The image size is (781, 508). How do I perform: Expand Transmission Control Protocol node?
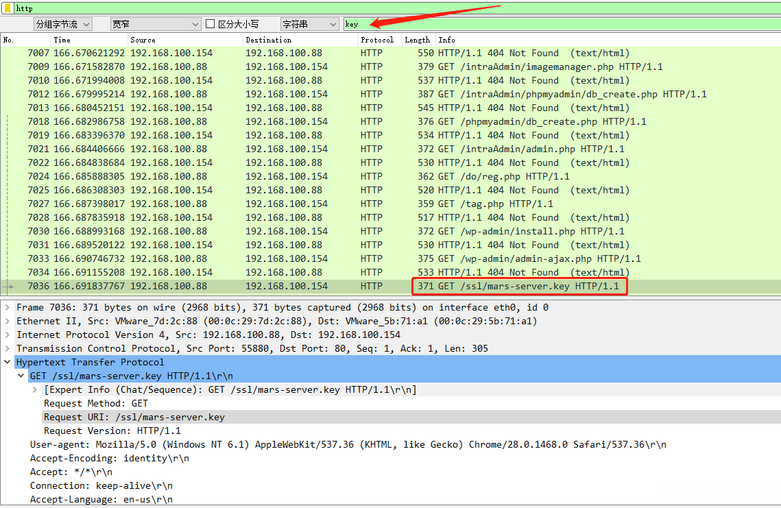[x=8, y=349]
